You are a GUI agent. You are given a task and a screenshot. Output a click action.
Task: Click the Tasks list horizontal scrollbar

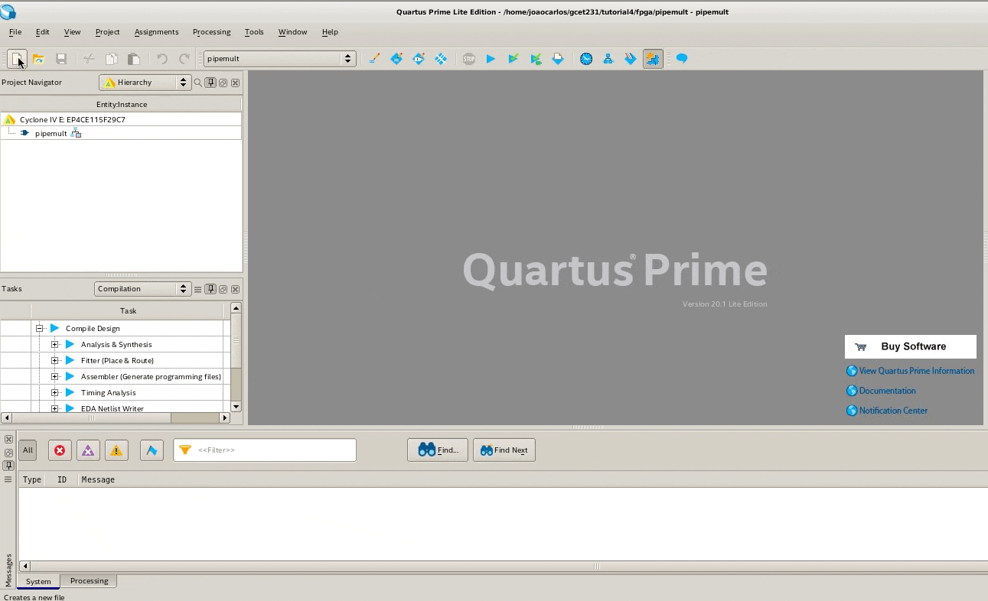(x=116, y=418)
